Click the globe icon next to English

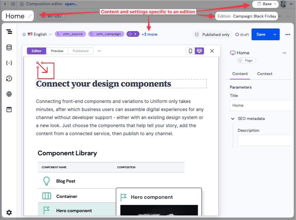(24, 35)
